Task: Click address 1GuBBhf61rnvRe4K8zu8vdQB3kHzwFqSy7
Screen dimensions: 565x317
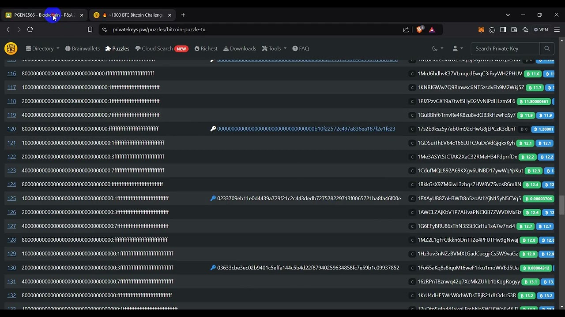Action: click(x=467, y=115)
